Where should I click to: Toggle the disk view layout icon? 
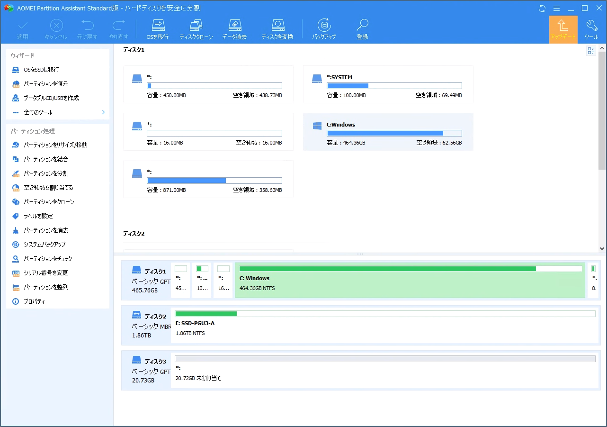point(591,51)
